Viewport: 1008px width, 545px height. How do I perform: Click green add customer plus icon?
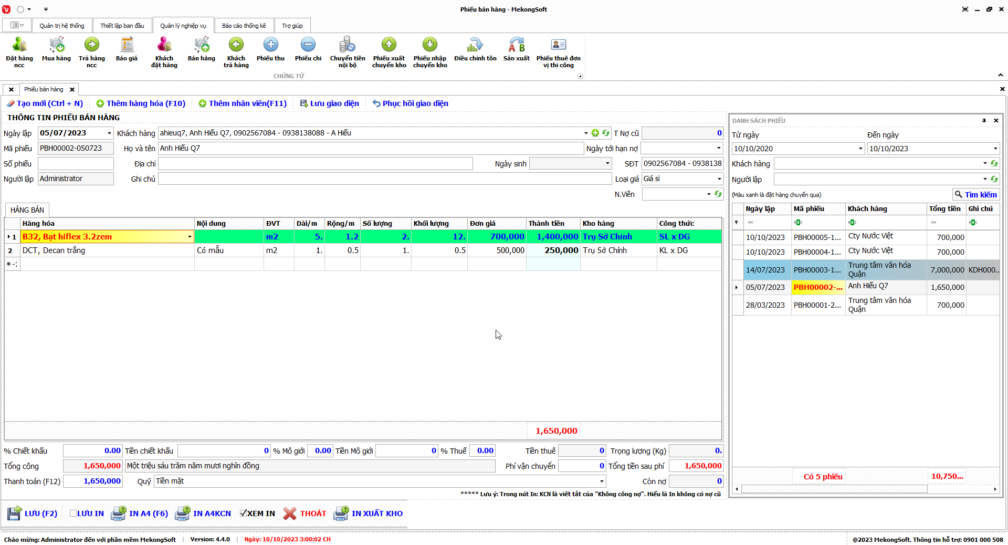[595, 133]
